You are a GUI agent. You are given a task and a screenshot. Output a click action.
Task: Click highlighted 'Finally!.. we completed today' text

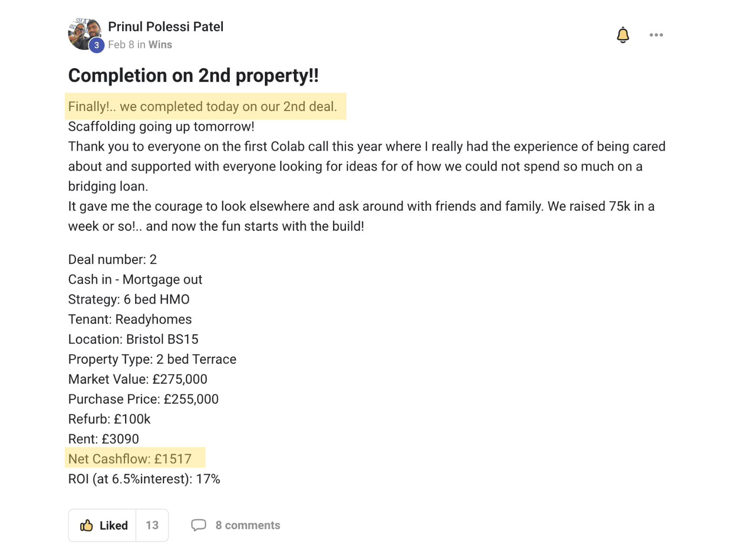(202, 106)
